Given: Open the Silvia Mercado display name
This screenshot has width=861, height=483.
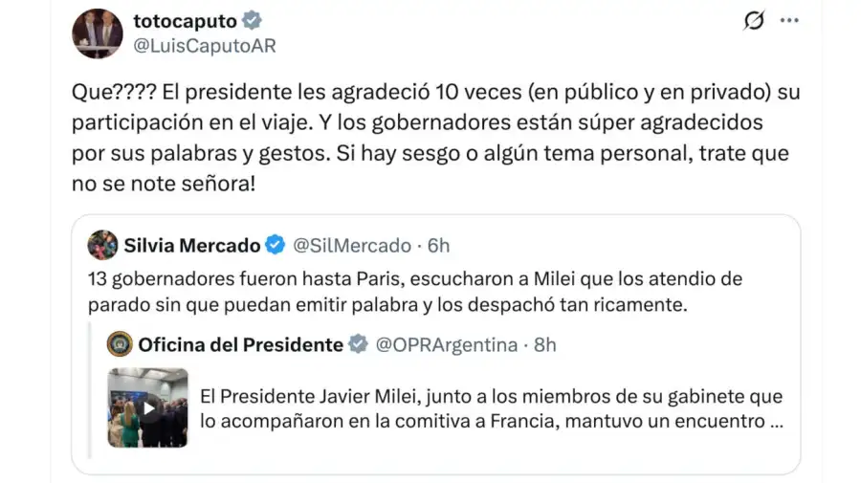Looking at the screenshot, I should click(191, 246).
